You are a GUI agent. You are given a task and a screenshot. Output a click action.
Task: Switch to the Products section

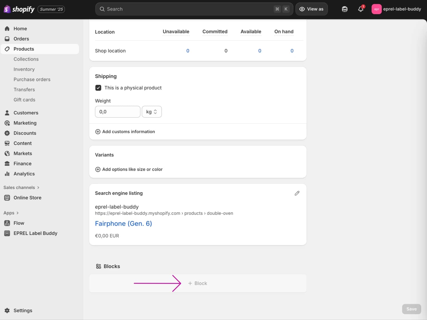pos(24,49)
